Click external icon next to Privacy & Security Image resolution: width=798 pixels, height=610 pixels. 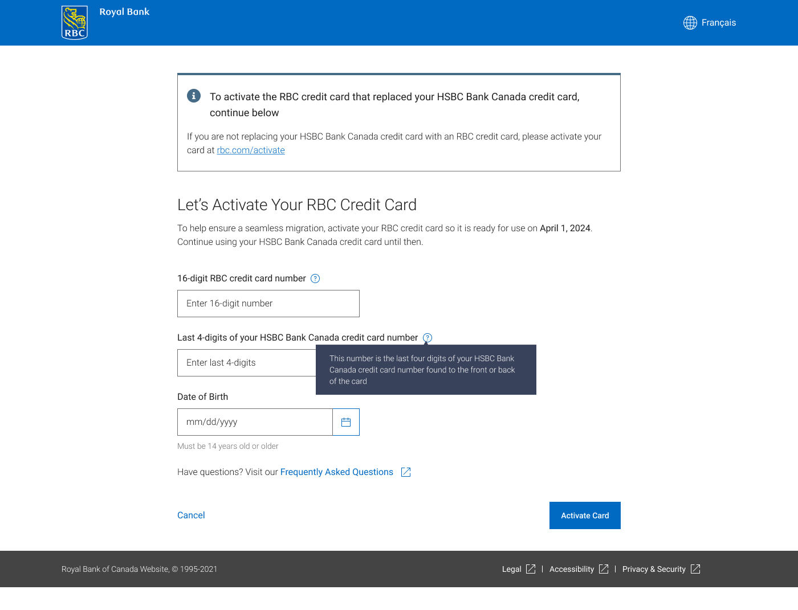point(695,569)
